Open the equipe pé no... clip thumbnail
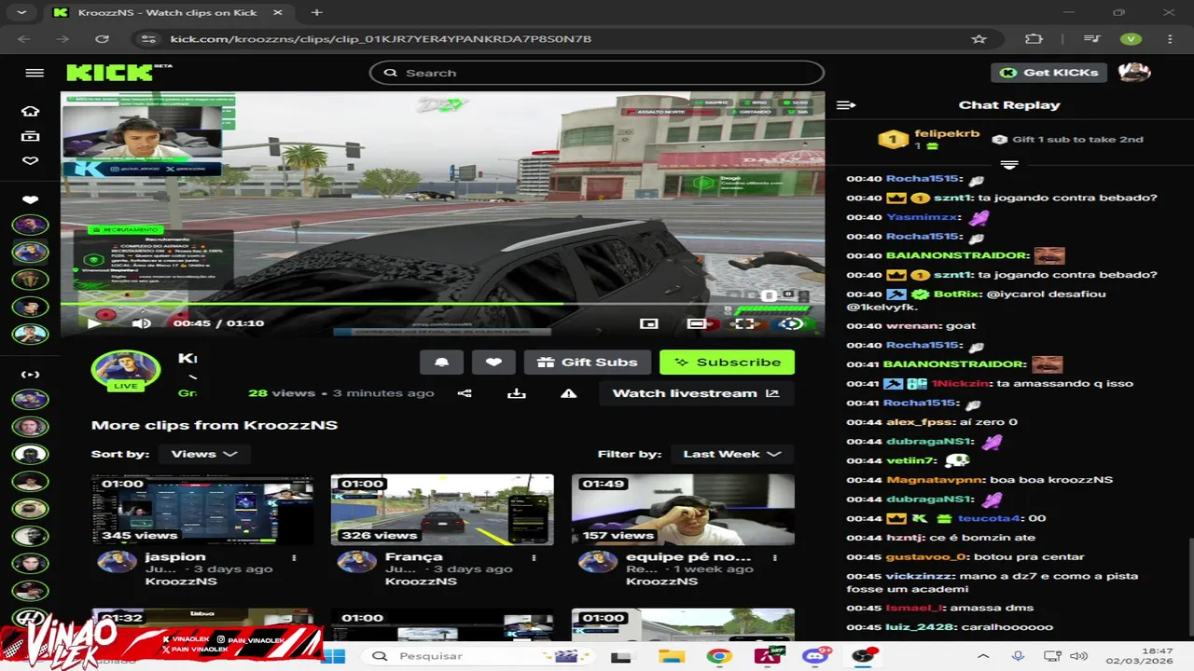The width and height of the screenshot is (1194, 671). [683, 510]
